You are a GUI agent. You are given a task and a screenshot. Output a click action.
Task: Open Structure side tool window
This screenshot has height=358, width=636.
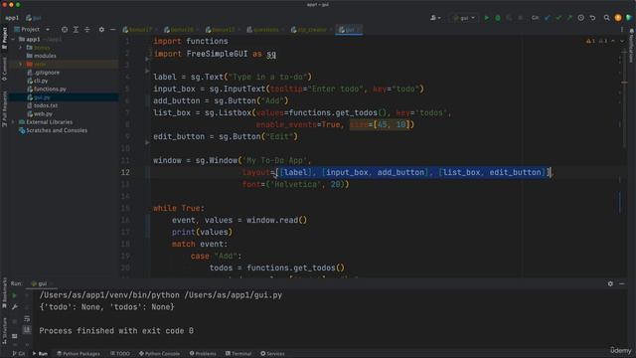coord(4,331)
